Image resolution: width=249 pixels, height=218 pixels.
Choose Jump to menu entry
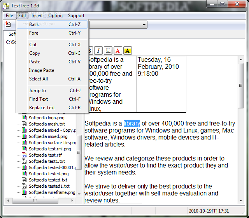pyautogui.click(x=52, y=91)
